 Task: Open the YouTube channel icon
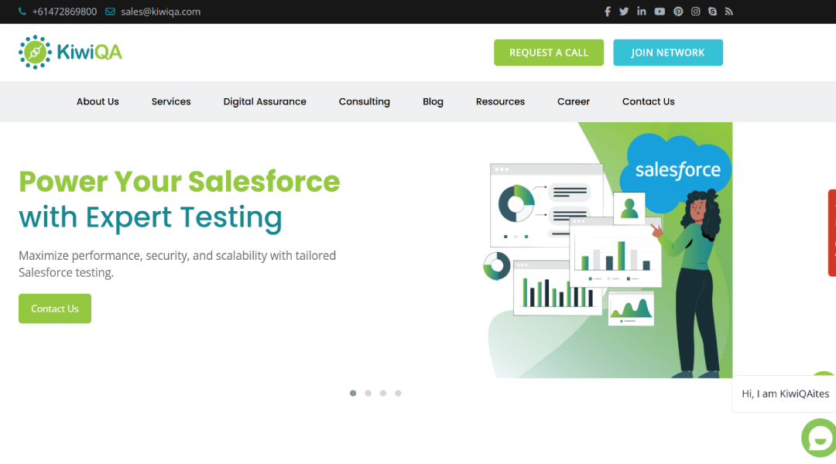coord(660,11)
